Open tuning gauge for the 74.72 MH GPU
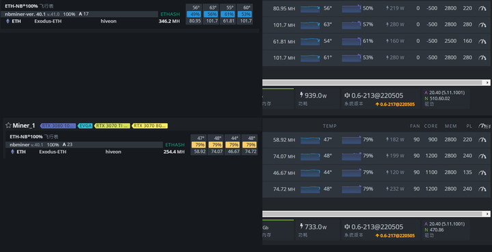Viewport: 492px width, 252px height. 482,189
